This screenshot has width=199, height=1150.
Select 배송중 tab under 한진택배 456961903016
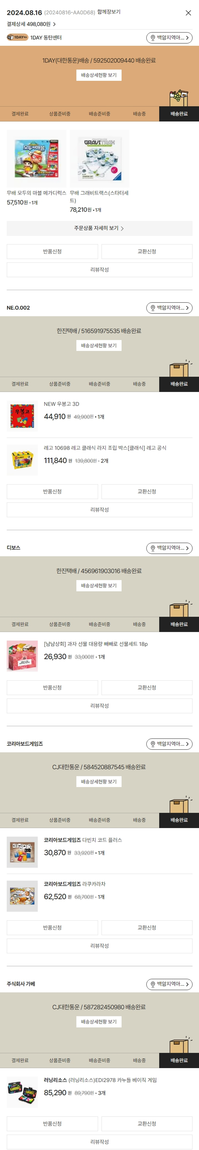(139, 624)
